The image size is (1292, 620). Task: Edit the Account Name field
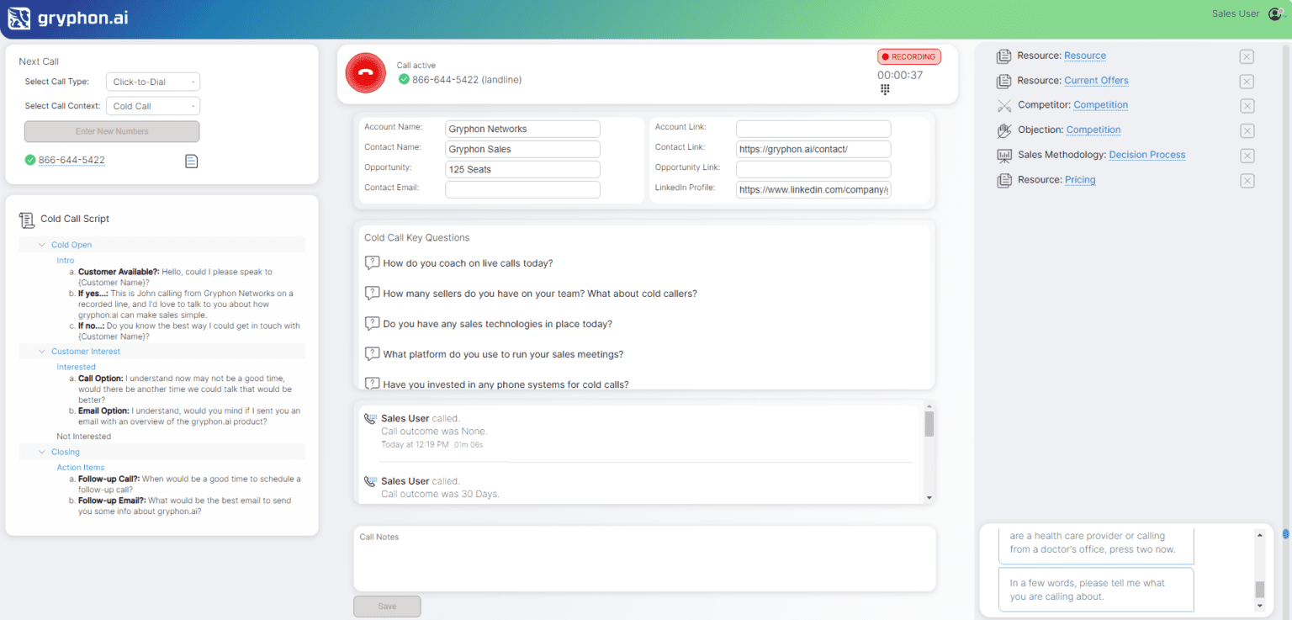[522, 129]
